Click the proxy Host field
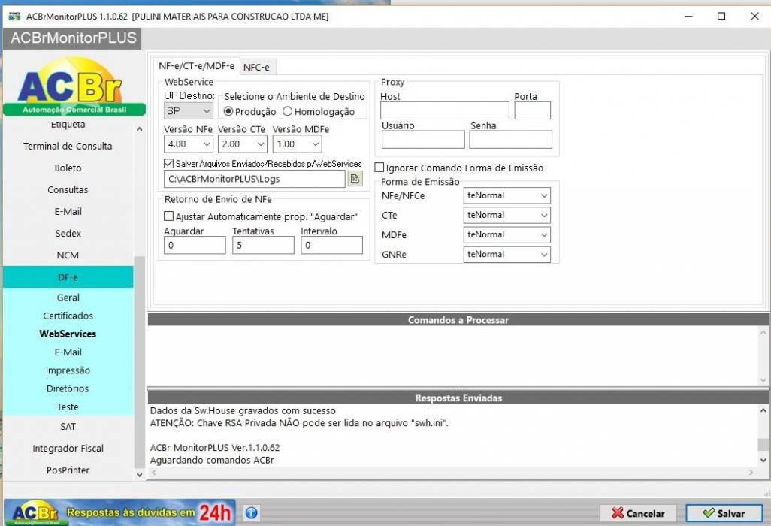Image resolution: width=771 pixels, height=526 pixels. [445, 110]
